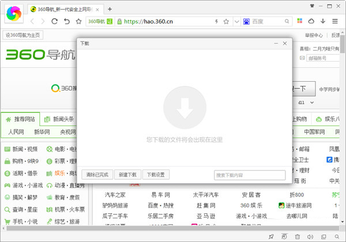Open 下载设置 button
The image size is (346, 242).
point(156,175)
